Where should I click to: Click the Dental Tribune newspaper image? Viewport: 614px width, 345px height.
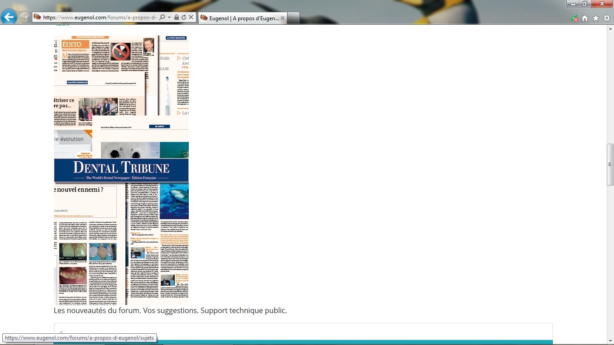coord(121,170)
